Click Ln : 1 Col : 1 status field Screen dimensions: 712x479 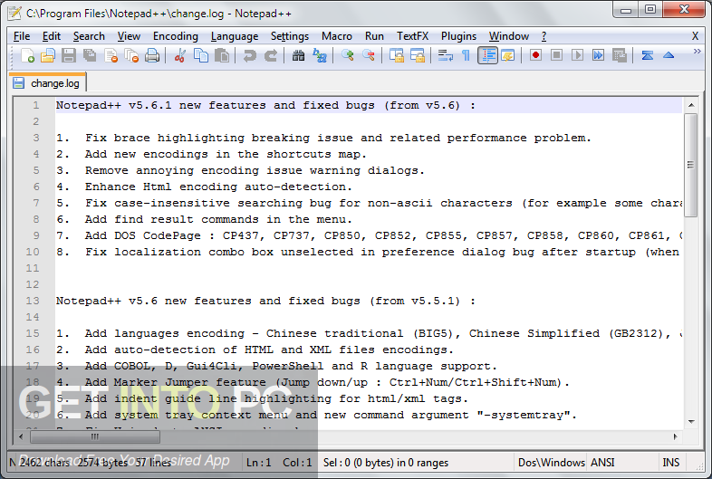click(x=279, y=463)
